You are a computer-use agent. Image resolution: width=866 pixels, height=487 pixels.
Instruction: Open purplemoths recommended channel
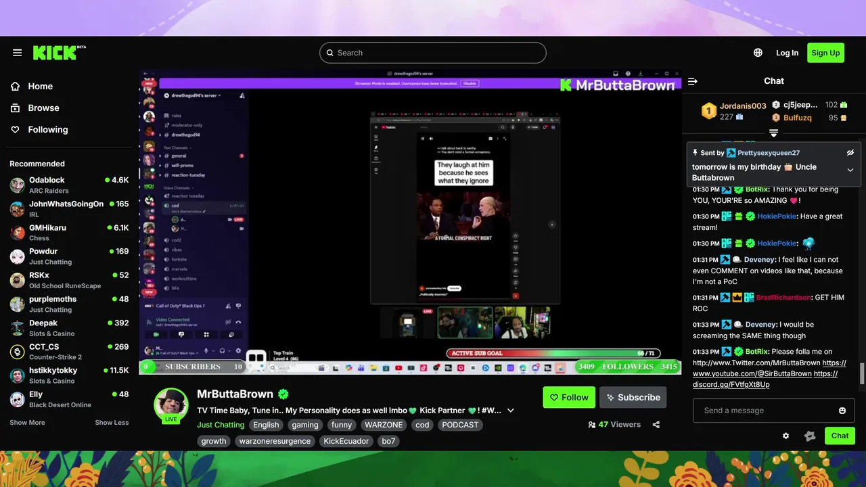click(69, 304)
